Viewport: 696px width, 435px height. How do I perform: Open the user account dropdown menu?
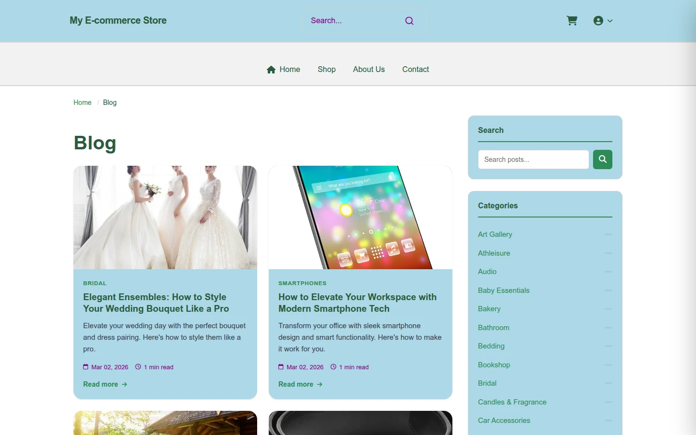(603, 21)
